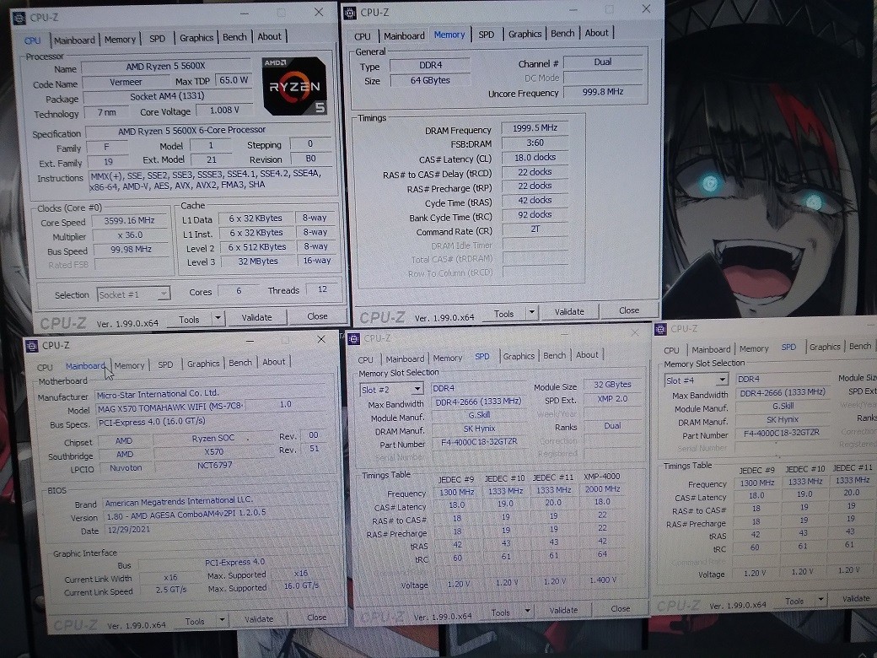Open the Tools dropdown arrow in the Slot #2 SPD window

527,611
